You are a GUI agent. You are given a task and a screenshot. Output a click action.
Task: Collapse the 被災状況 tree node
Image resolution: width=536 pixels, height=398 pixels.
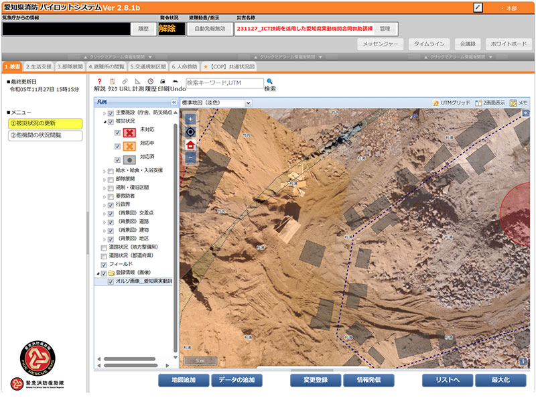pos(105,123)
